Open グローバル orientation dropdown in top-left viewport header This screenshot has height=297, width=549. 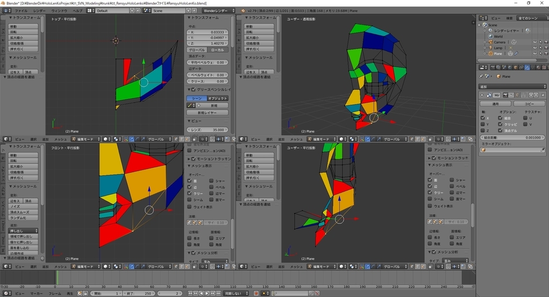(x=159, y=139)
